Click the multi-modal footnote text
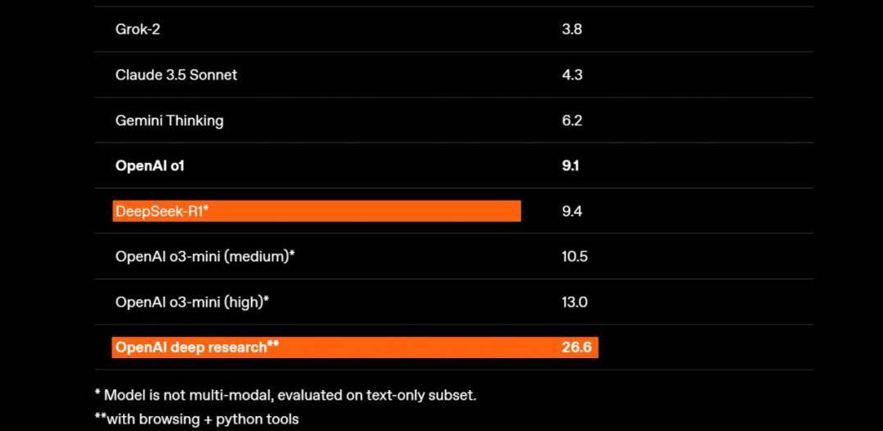883x431 pixels. [286, 395]
